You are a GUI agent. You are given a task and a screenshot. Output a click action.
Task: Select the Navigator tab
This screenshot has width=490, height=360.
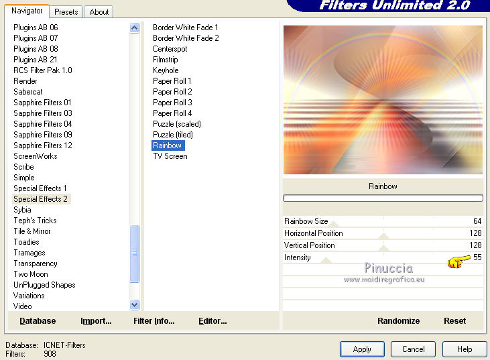(x=27, y=11)
